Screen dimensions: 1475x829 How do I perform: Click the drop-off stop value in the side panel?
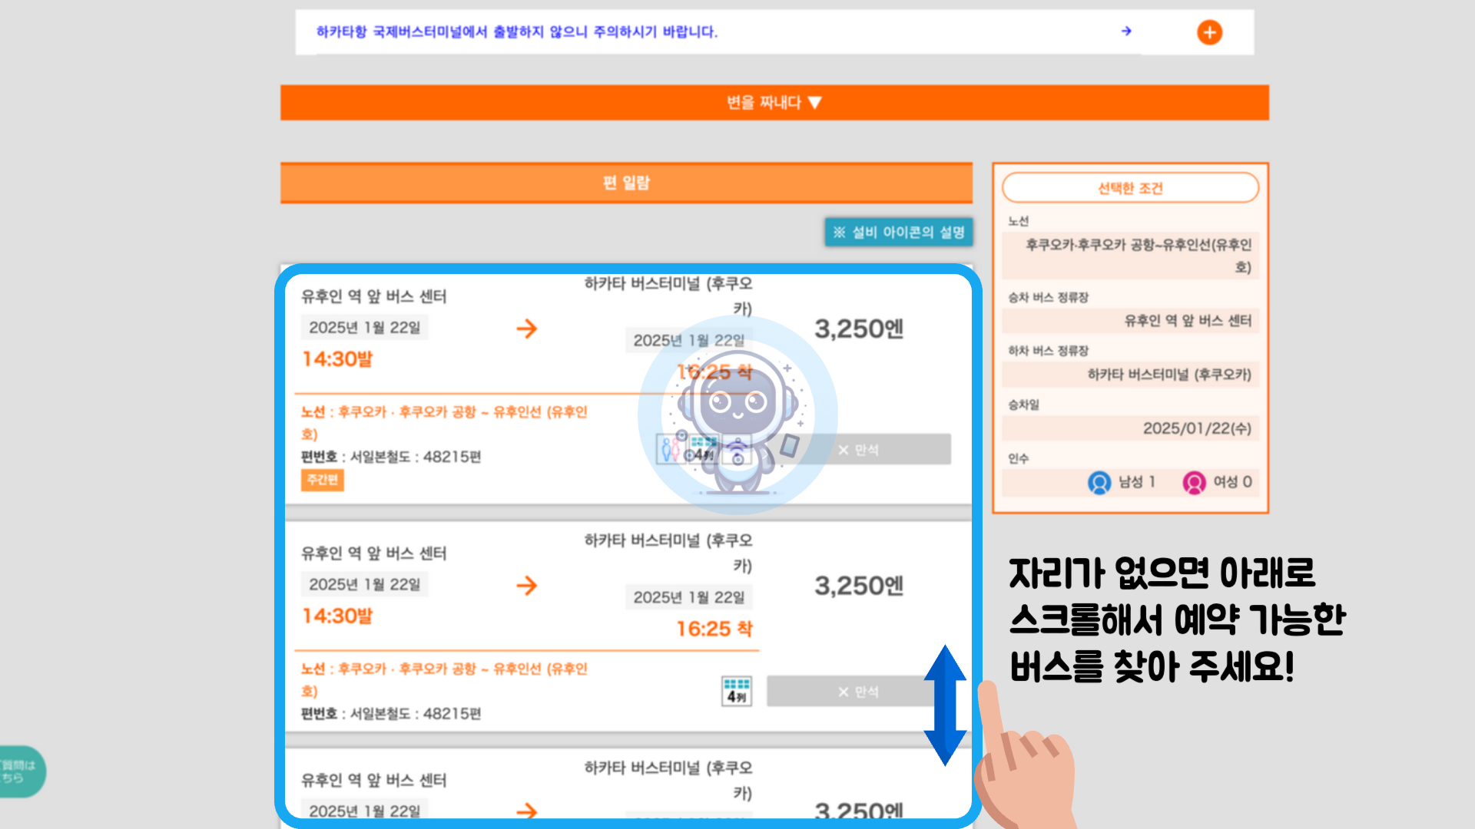1130,374
